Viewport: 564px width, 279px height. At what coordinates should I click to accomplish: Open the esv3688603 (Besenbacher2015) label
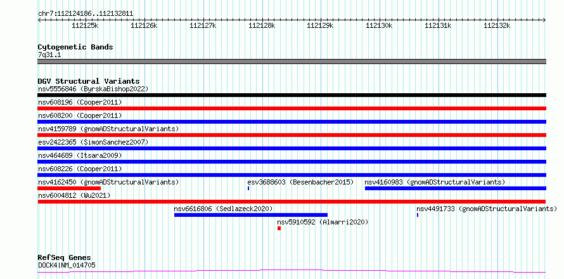pos(301,182)
